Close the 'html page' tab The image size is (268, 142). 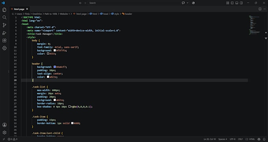pyautogui.click(x=27, y=9)
